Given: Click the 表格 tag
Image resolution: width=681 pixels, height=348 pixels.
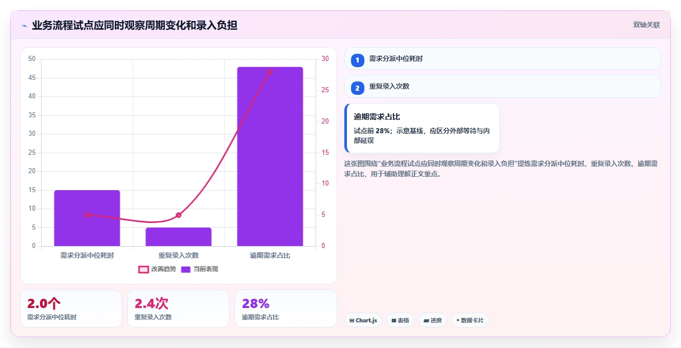Looking at the screenshot, I should tap(400, 320).
